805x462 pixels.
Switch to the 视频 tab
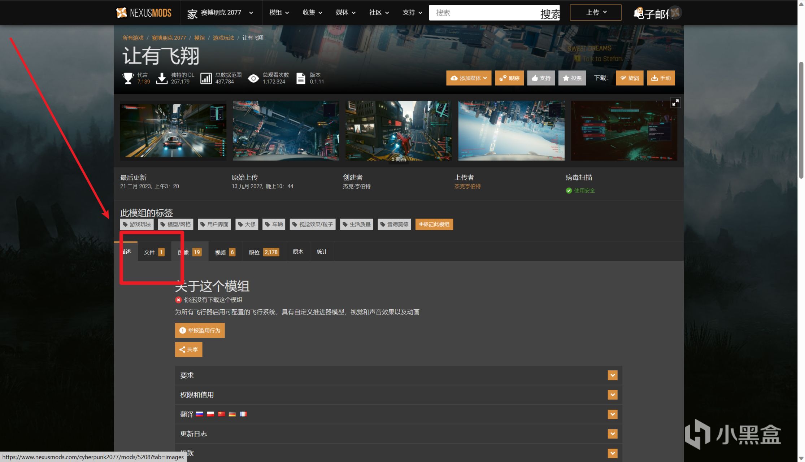coord(225,252)
